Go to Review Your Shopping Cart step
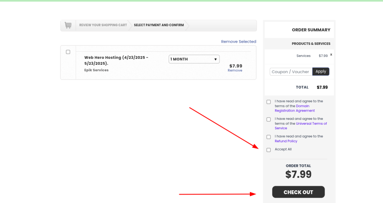383x203 pixels. 103,25
